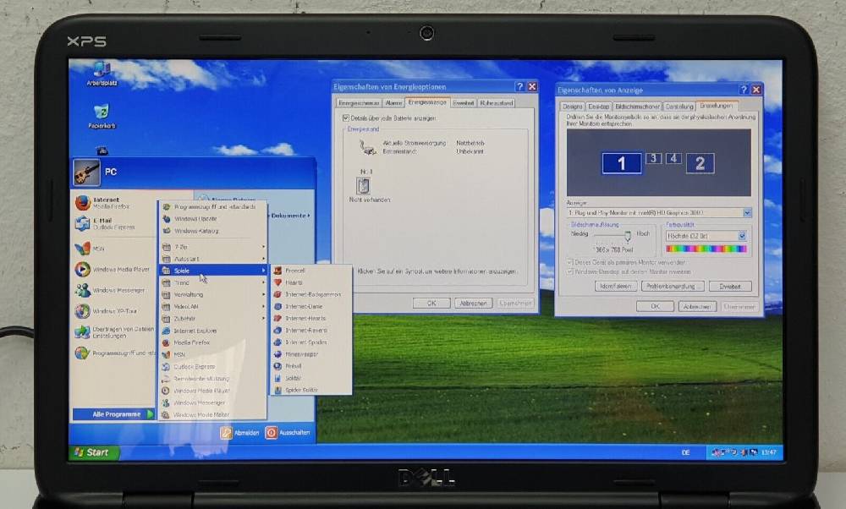This screenshot has width=846, height=509.
Task: Open the Papierkorb recycle bin icon
Action: coord(102,116)
